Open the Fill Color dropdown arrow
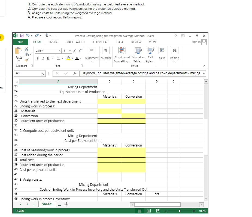The width and height of the screenshot is (252, 217). point(72,58)
